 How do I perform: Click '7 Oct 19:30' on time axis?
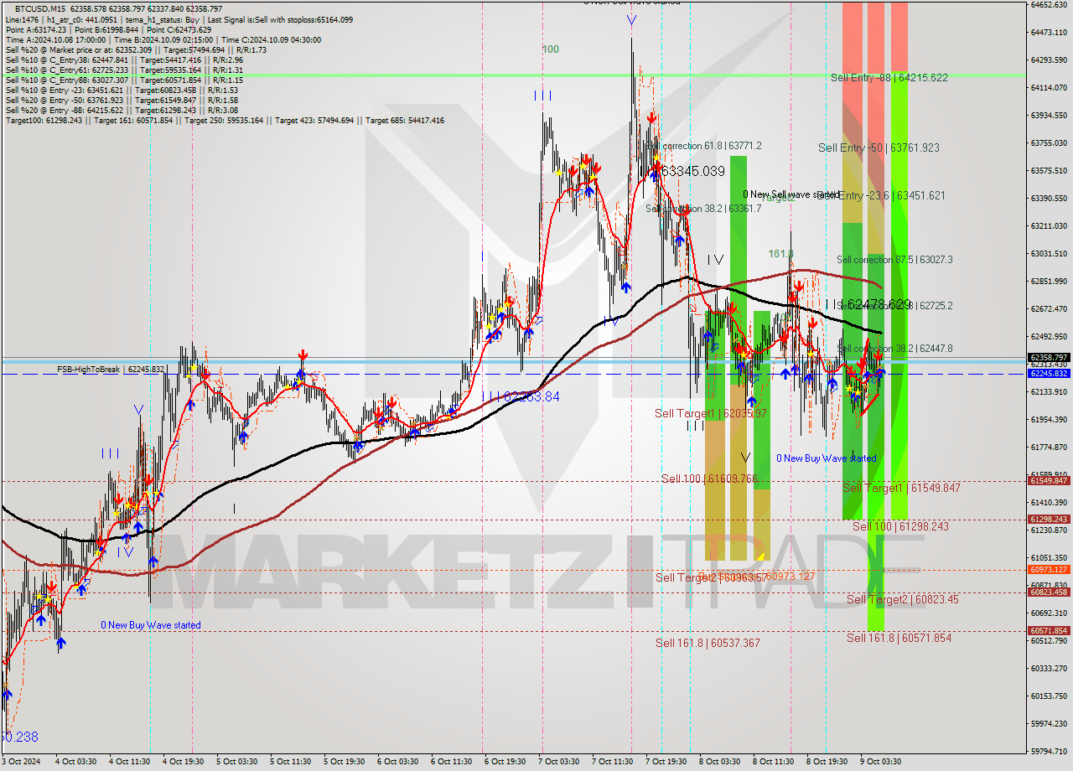pyautogui.click(x=666, y=762)
